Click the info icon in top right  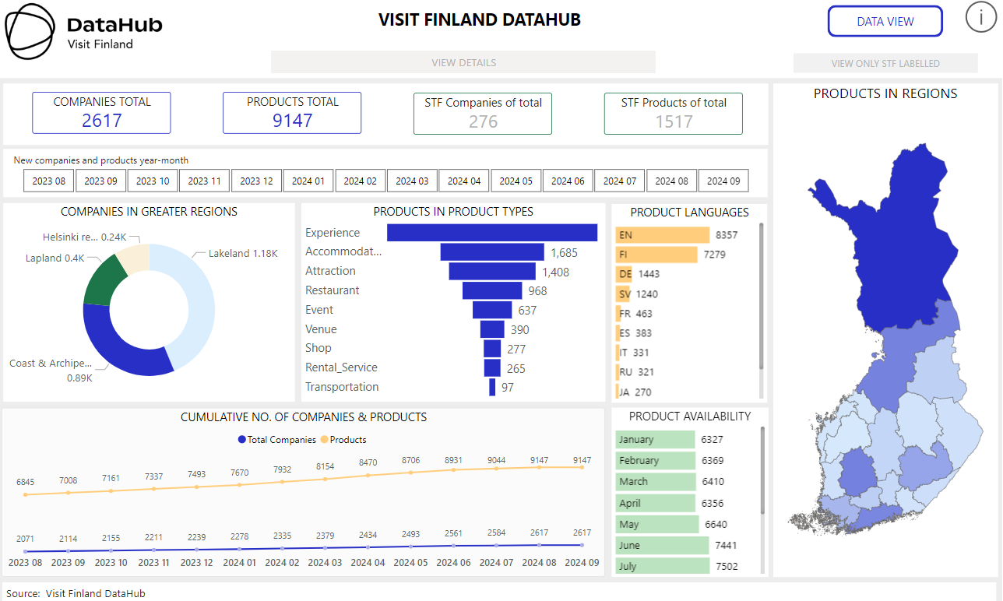coord(980,17)
